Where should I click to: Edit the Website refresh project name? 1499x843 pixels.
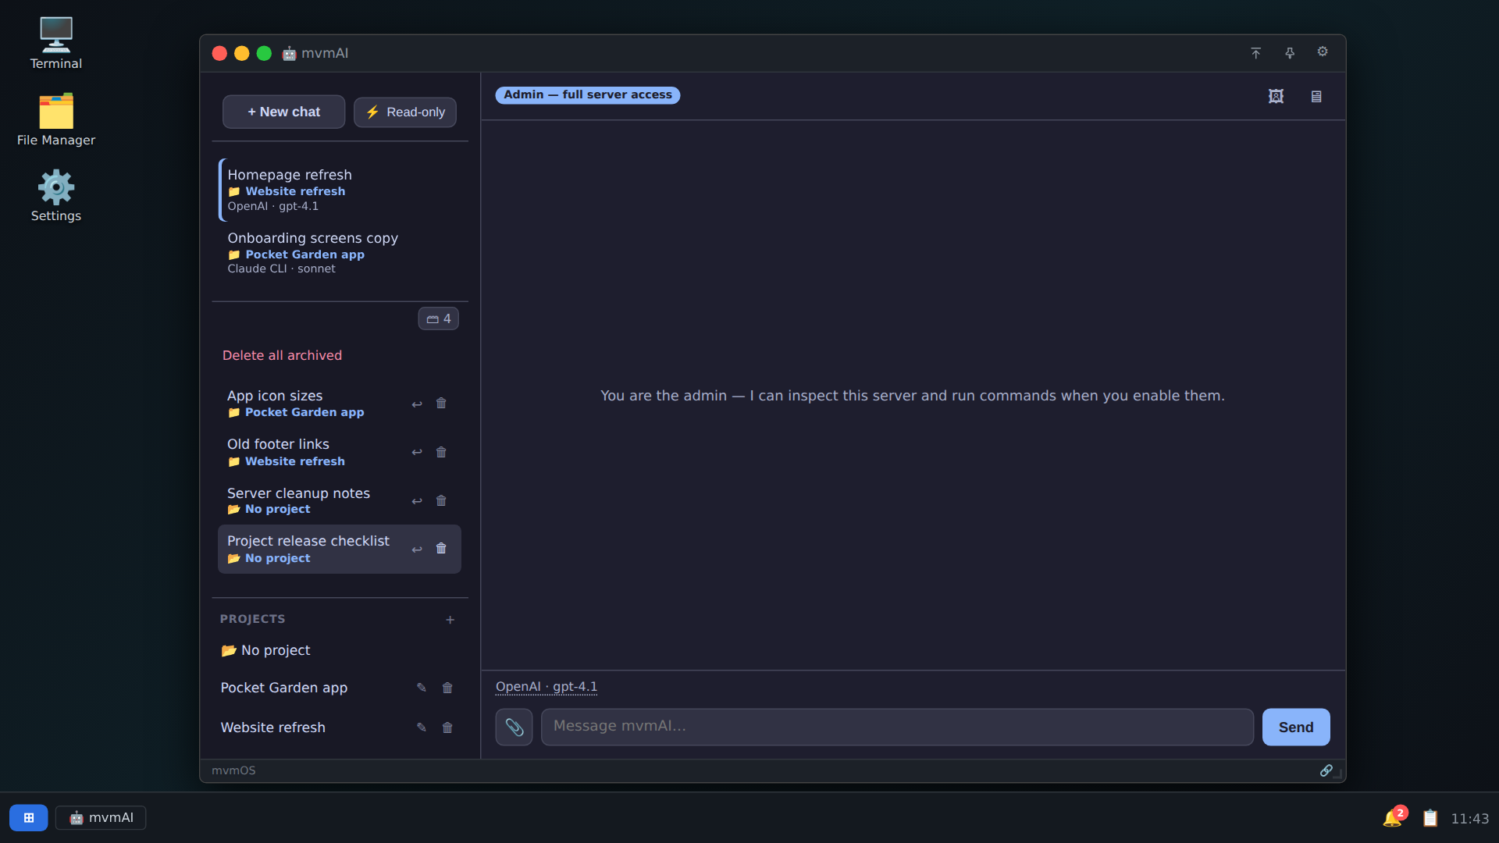click(422, 727)
